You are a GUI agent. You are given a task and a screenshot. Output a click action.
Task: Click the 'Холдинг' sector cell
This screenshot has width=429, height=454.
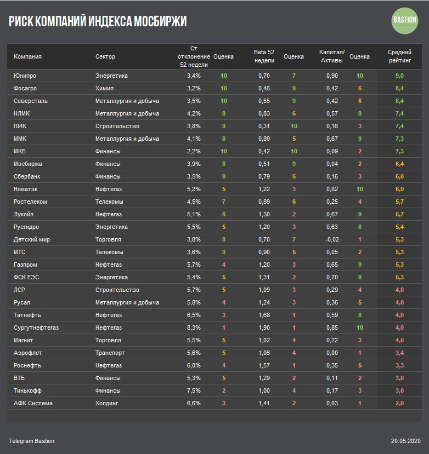pos(107,403)
